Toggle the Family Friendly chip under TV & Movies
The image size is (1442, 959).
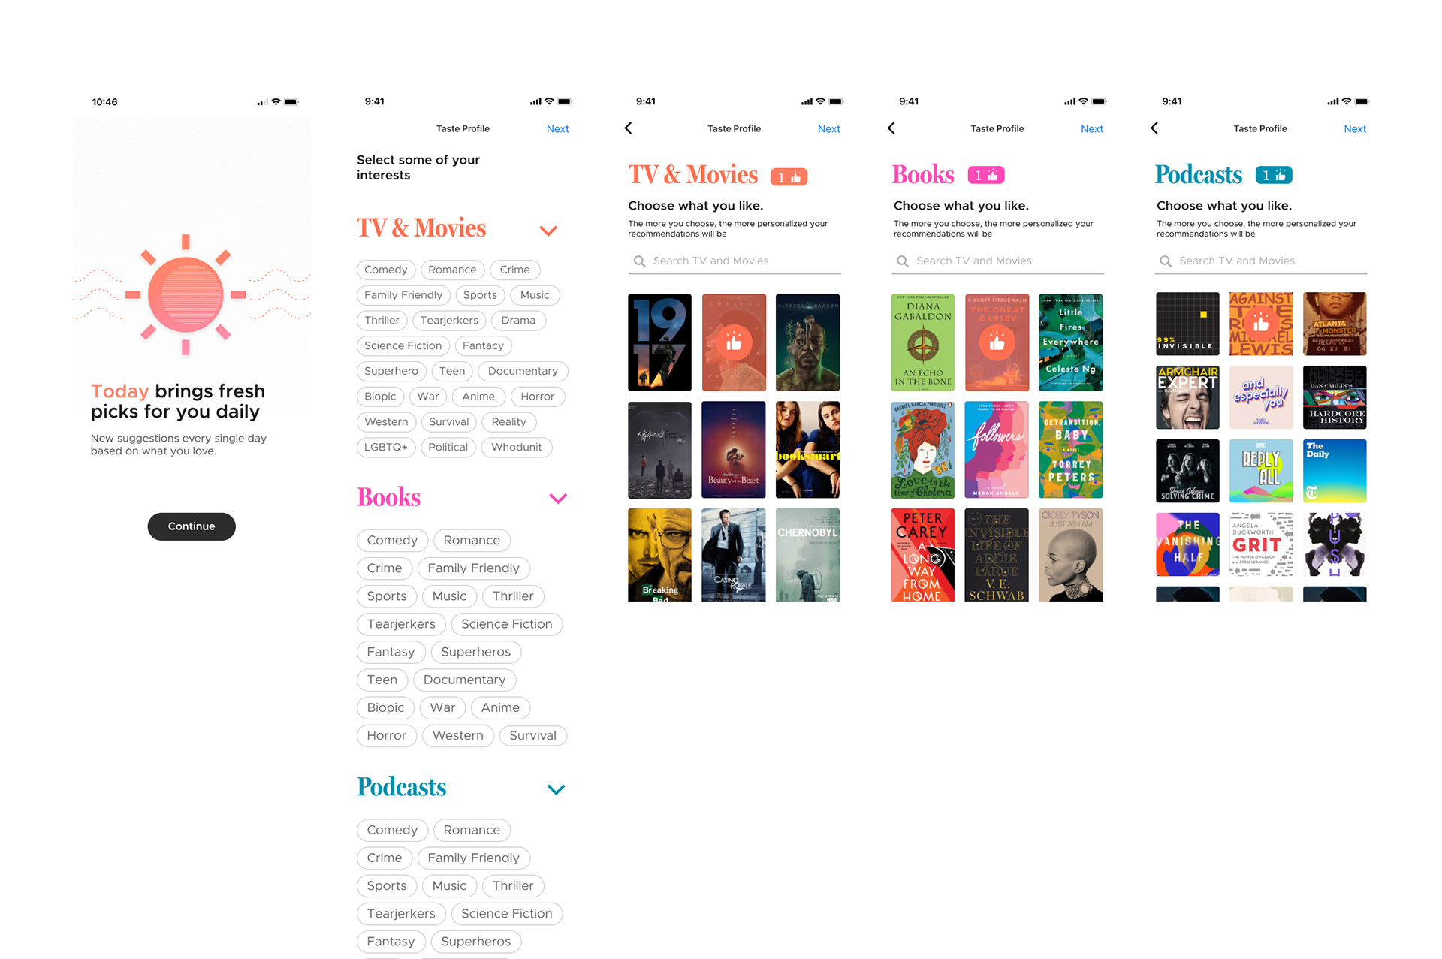[x=403, y=295]
